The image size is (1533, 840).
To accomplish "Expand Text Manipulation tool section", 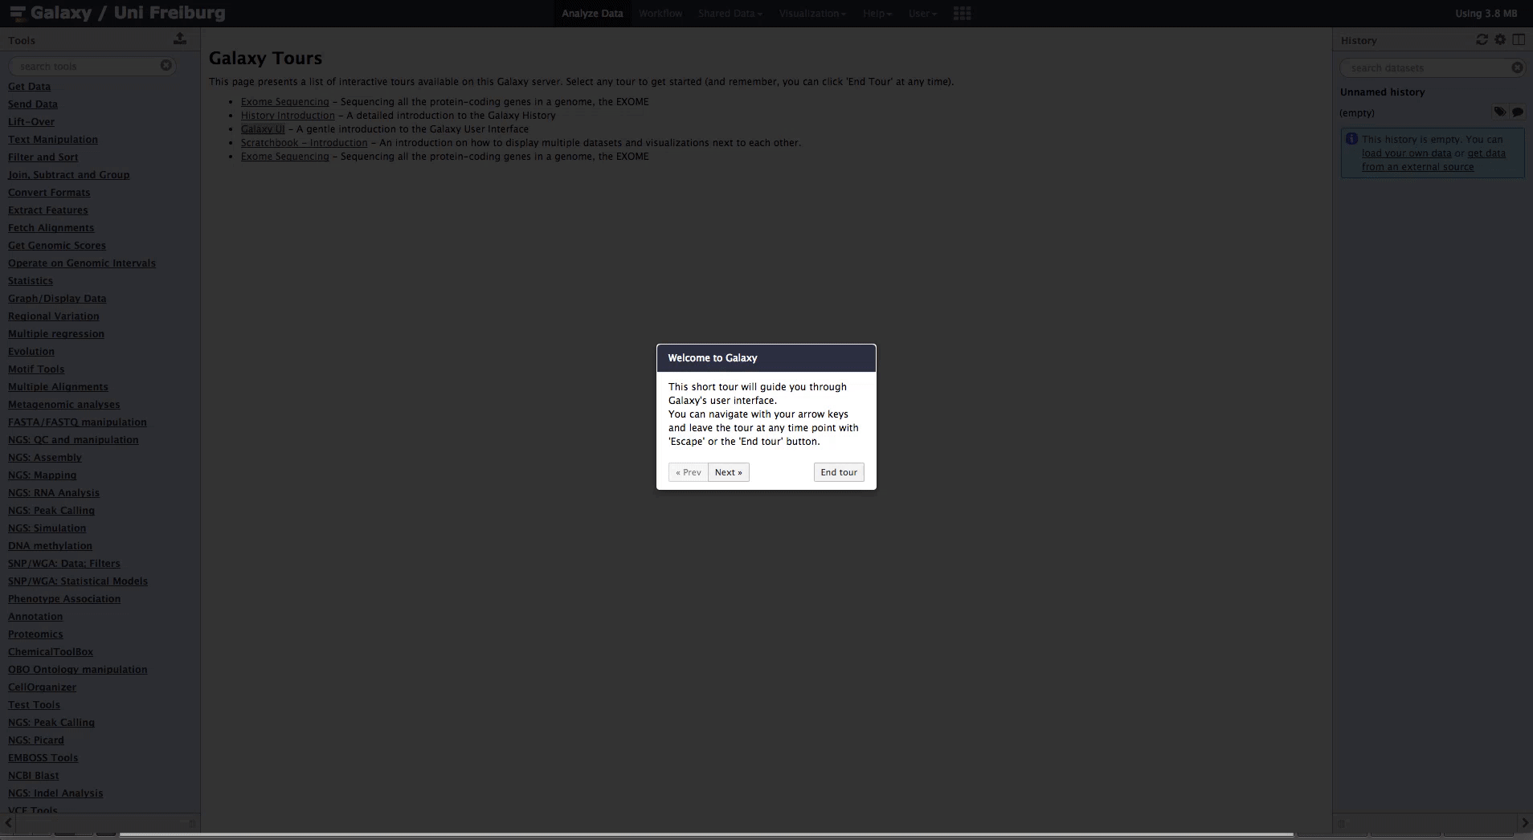I will [x=53, y=140].
